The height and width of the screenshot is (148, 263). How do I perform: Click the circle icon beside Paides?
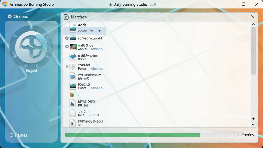pyautogui.click(x=11, y=135)
